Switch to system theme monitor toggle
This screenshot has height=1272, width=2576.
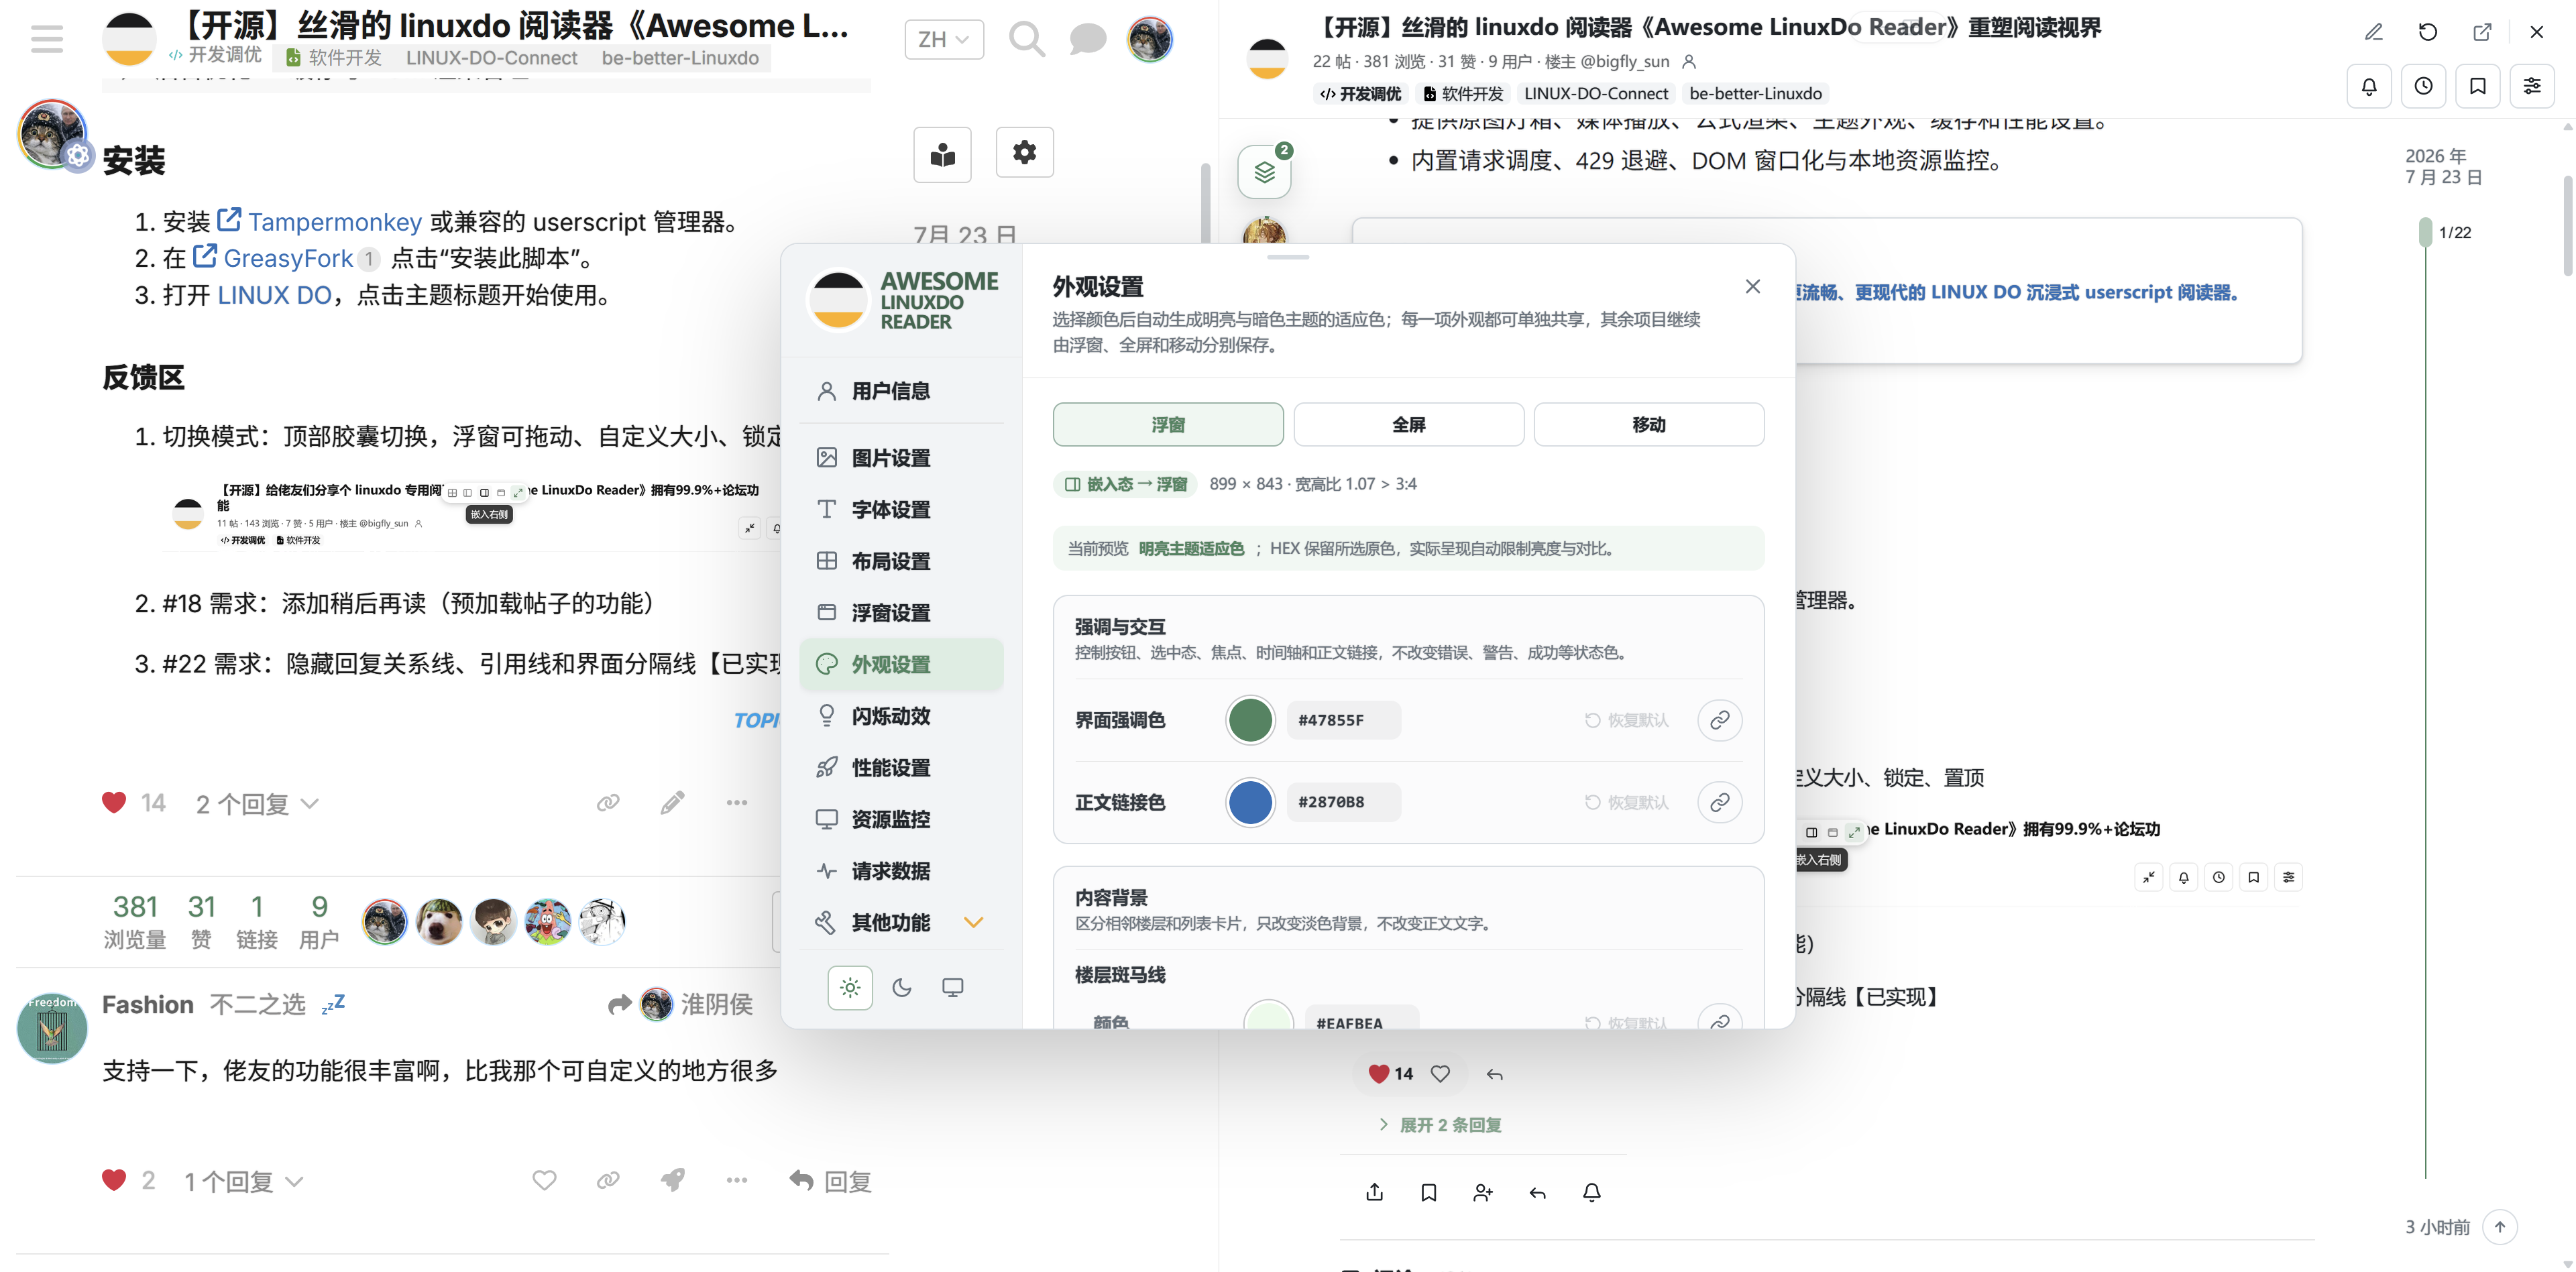[x=953, y=988]
